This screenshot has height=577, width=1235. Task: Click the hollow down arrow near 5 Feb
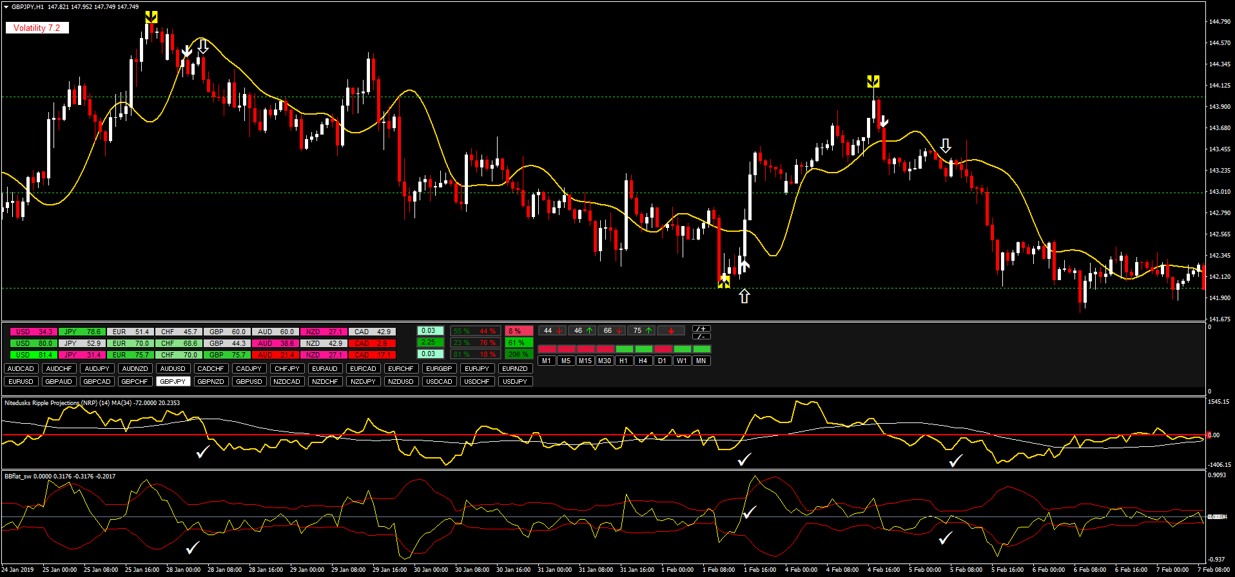click(x=945, y=146)
